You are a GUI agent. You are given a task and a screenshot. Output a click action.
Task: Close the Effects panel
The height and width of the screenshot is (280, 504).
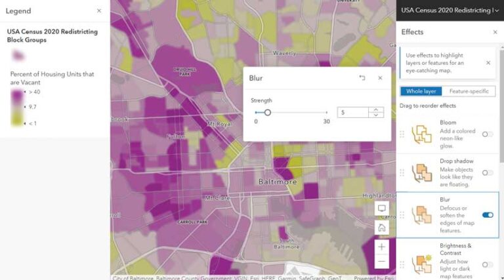point(495,32)
